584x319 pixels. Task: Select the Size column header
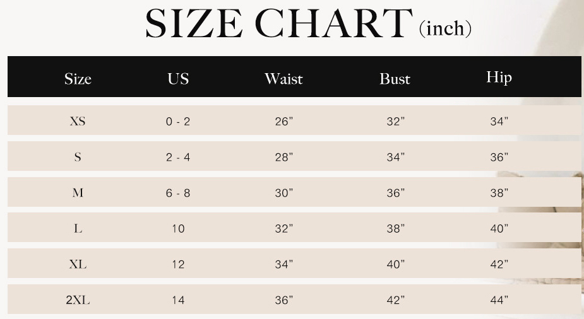(x=78, y=79)
